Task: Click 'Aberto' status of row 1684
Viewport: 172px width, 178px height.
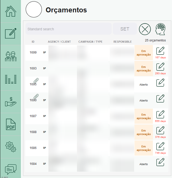Action: coord(144,164)
